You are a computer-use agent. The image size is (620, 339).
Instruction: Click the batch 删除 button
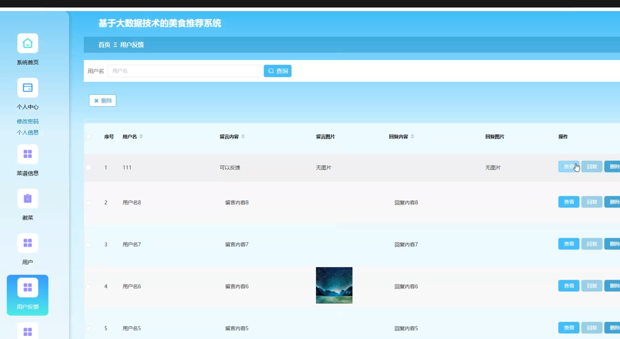tap(103, 101)
